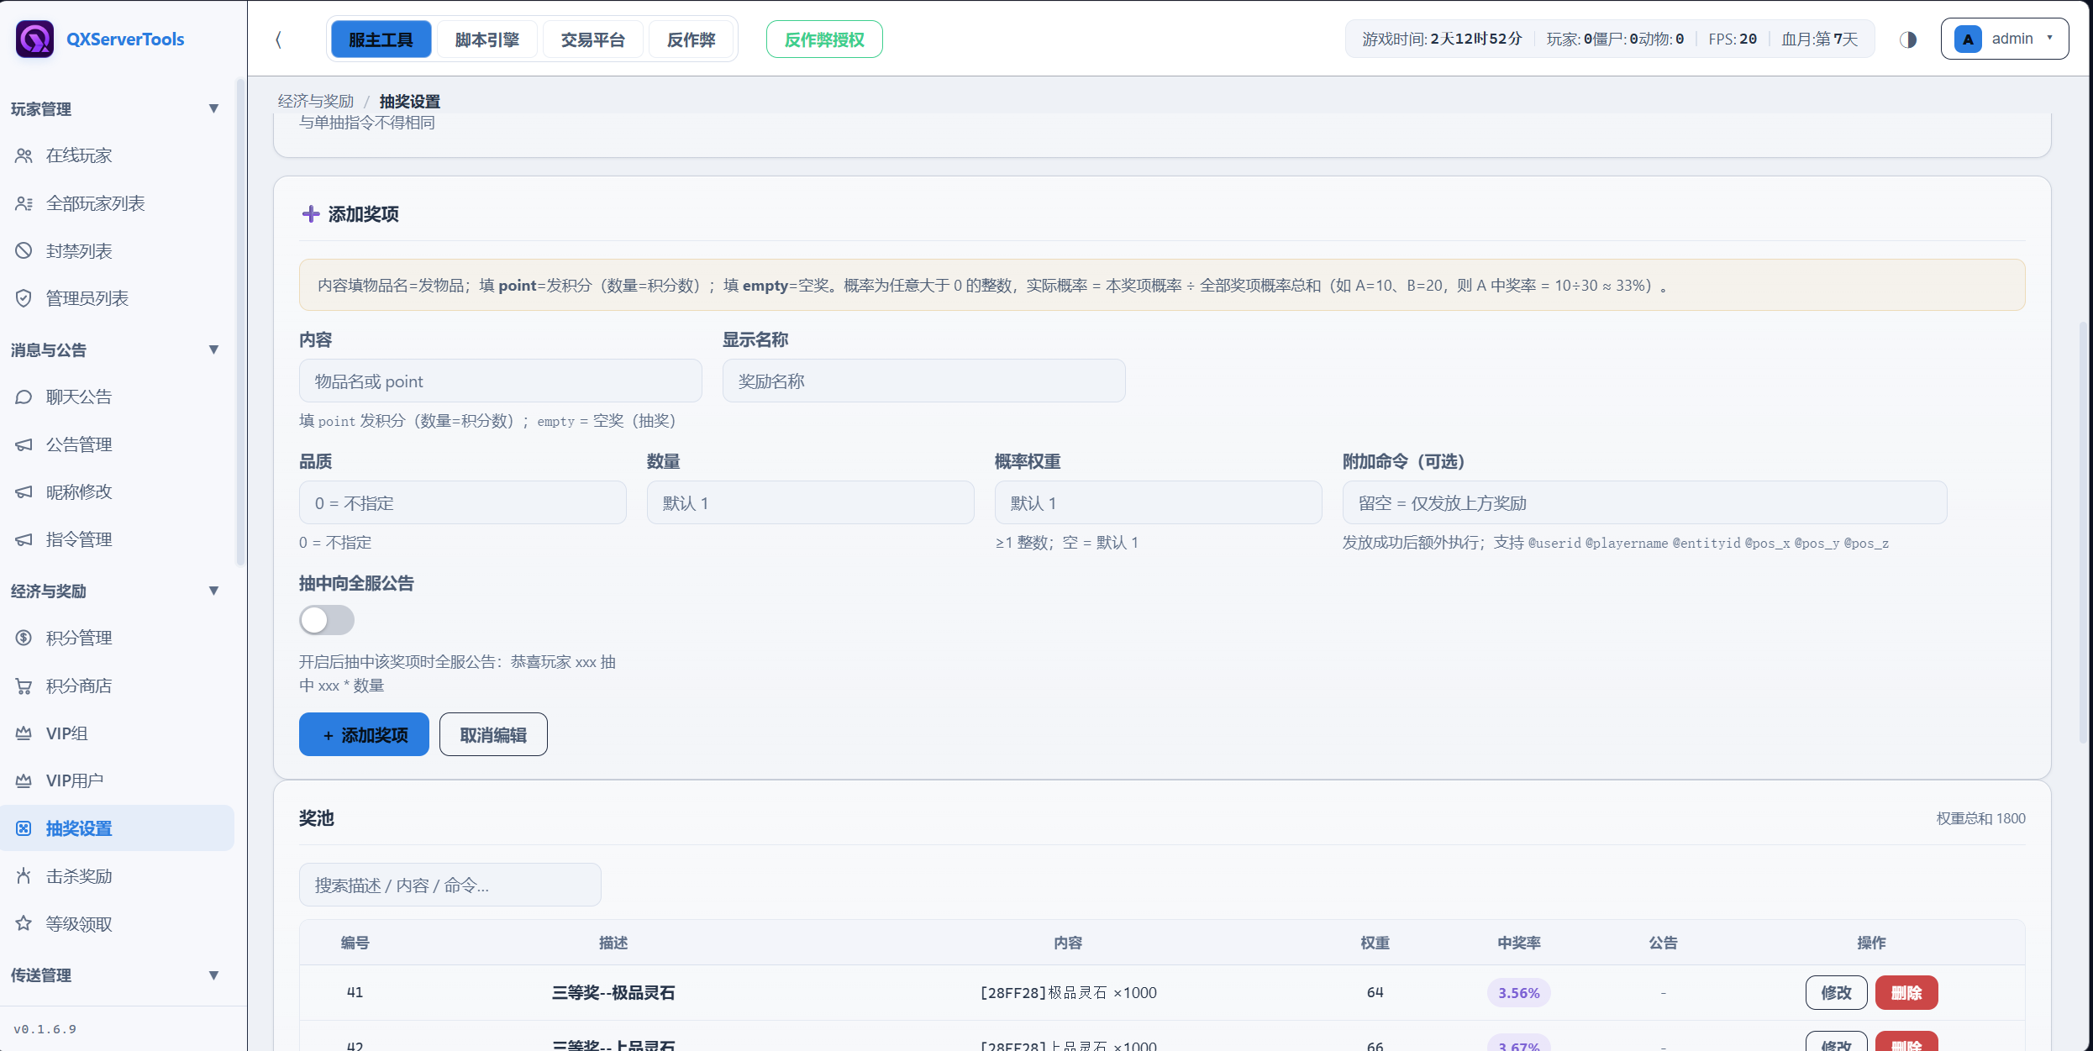Collapse the 经济与奖励 section
2093x1051 pixels.
coord(213,591)
